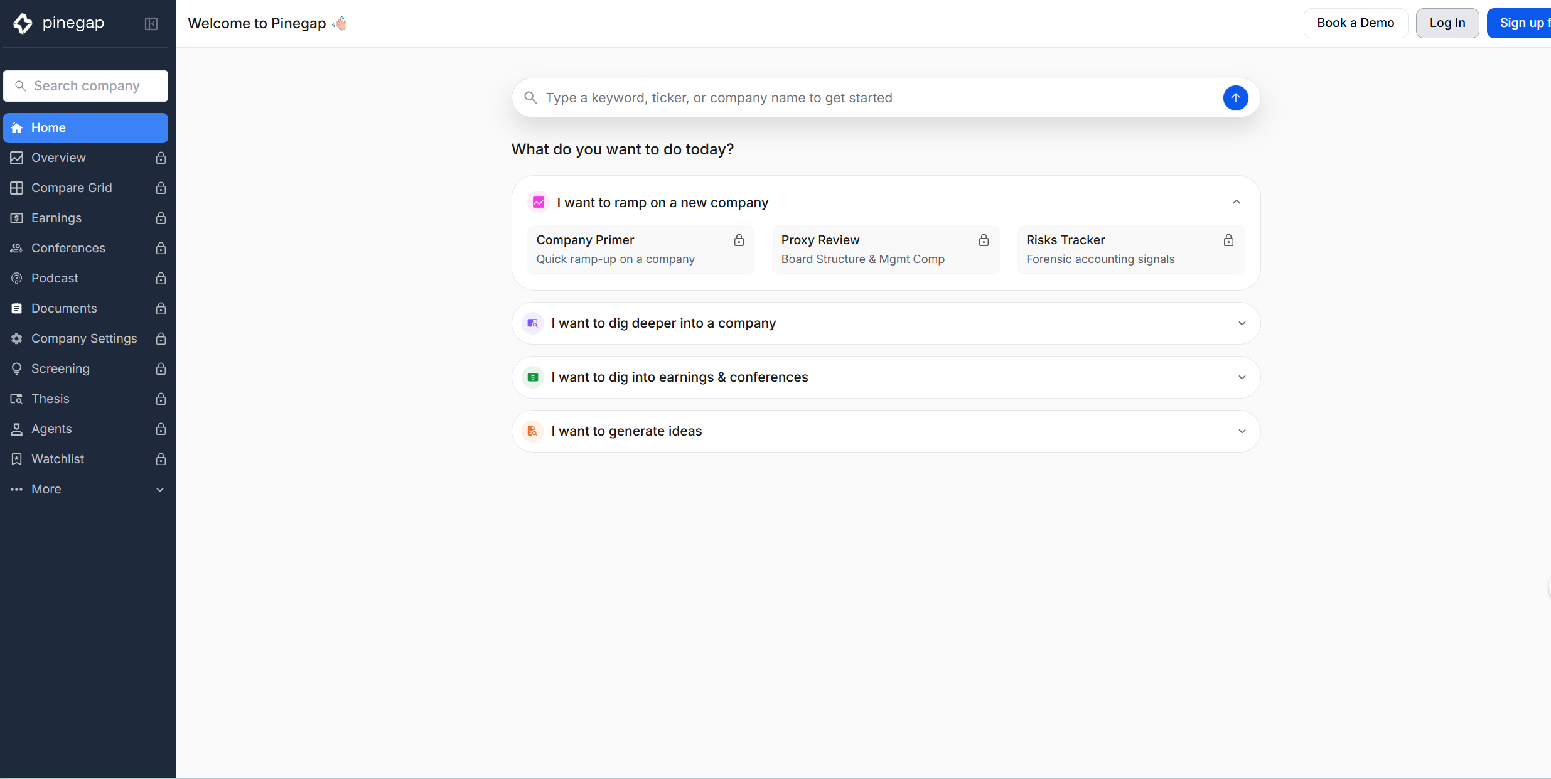Click the Conferences people icon
Screen dimensions: 1551x779
(x=17, y=249)
